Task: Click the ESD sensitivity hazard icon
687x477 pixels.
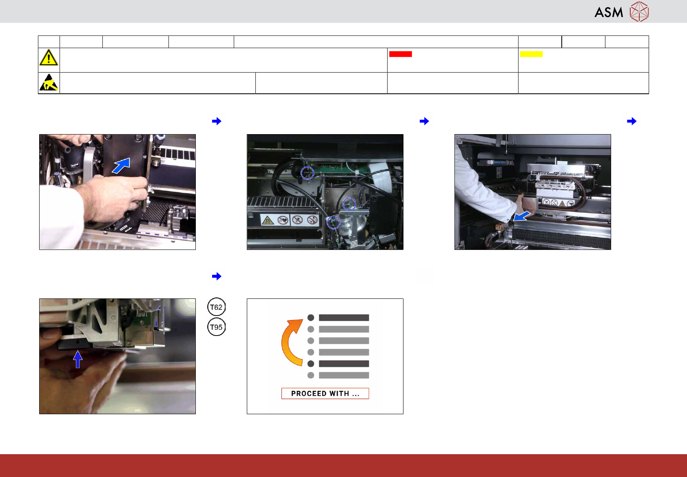Action: tap(49, 82)
